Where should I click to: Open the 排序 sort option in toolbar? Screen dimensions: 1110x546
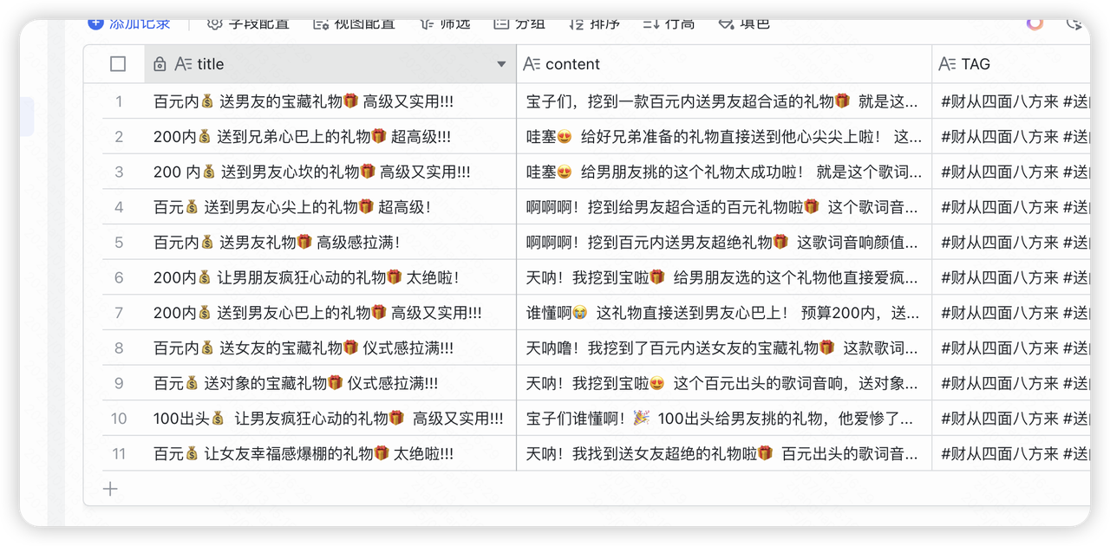pos(594,23)
